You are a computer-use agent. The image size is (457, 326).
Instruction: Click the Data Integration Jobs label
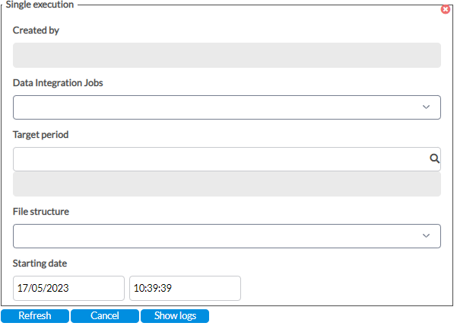(x=58, y=83)
